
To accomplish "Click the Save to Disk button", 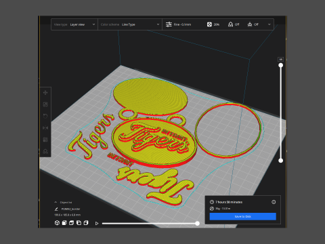I will click(x=243, y=216).
